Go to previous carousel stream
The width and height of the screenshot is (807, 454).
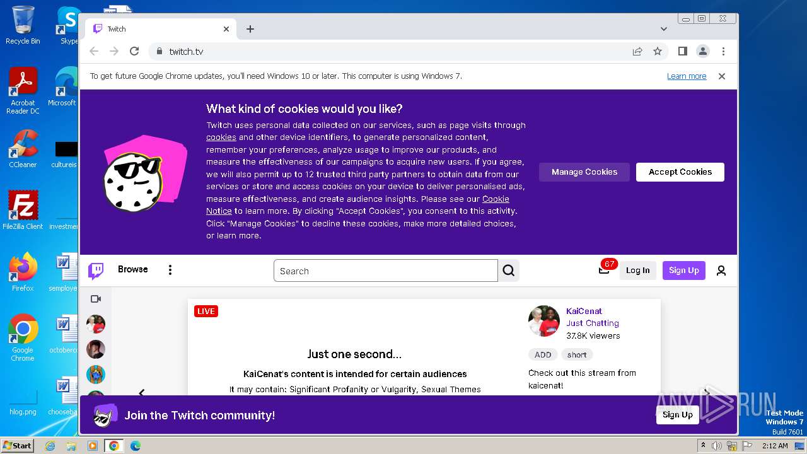(141, 392)
